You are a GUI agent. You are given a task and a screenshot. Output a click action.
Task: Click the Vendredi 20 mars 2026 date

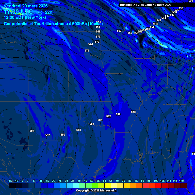click(x=26, y=6)
